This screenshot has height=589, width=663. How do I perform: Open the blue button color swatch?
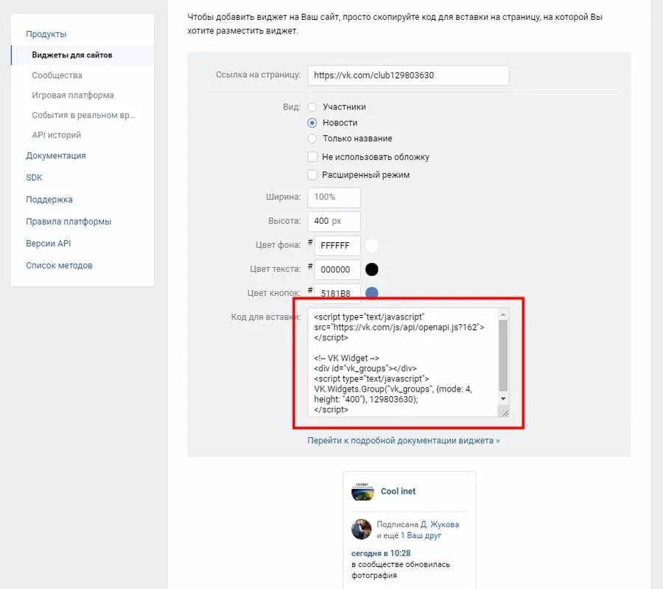coord(372,292)
